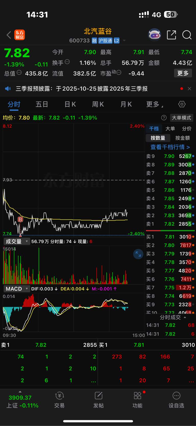Image resolution: width=196 pixels, height=426 pixels.
Task: Open the 成交量 indicator dropdown
Action: 17,241
